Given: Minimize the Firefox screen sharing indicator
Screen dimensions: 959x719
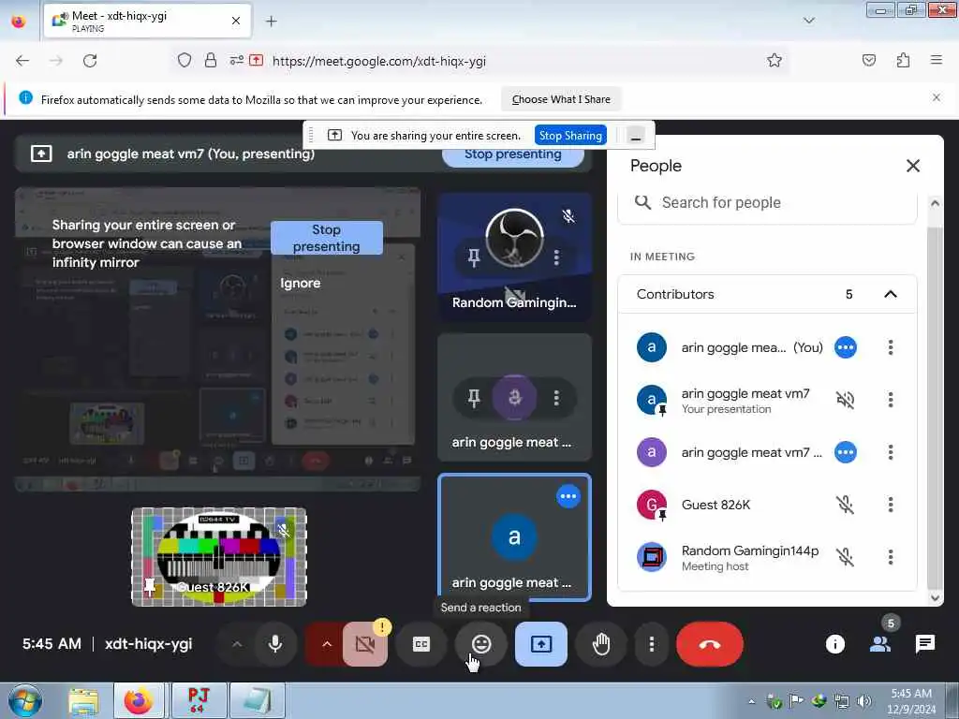Looking at the screenshot, I should click(636, 136).
